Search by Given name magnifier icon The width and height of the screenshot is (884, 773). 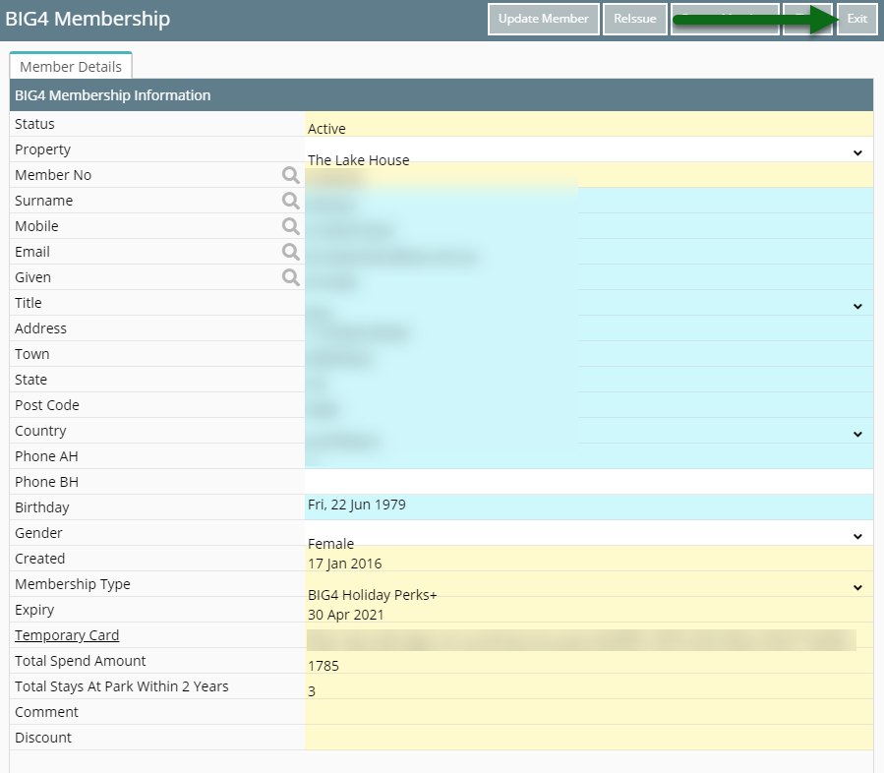(x=290, y=276)
